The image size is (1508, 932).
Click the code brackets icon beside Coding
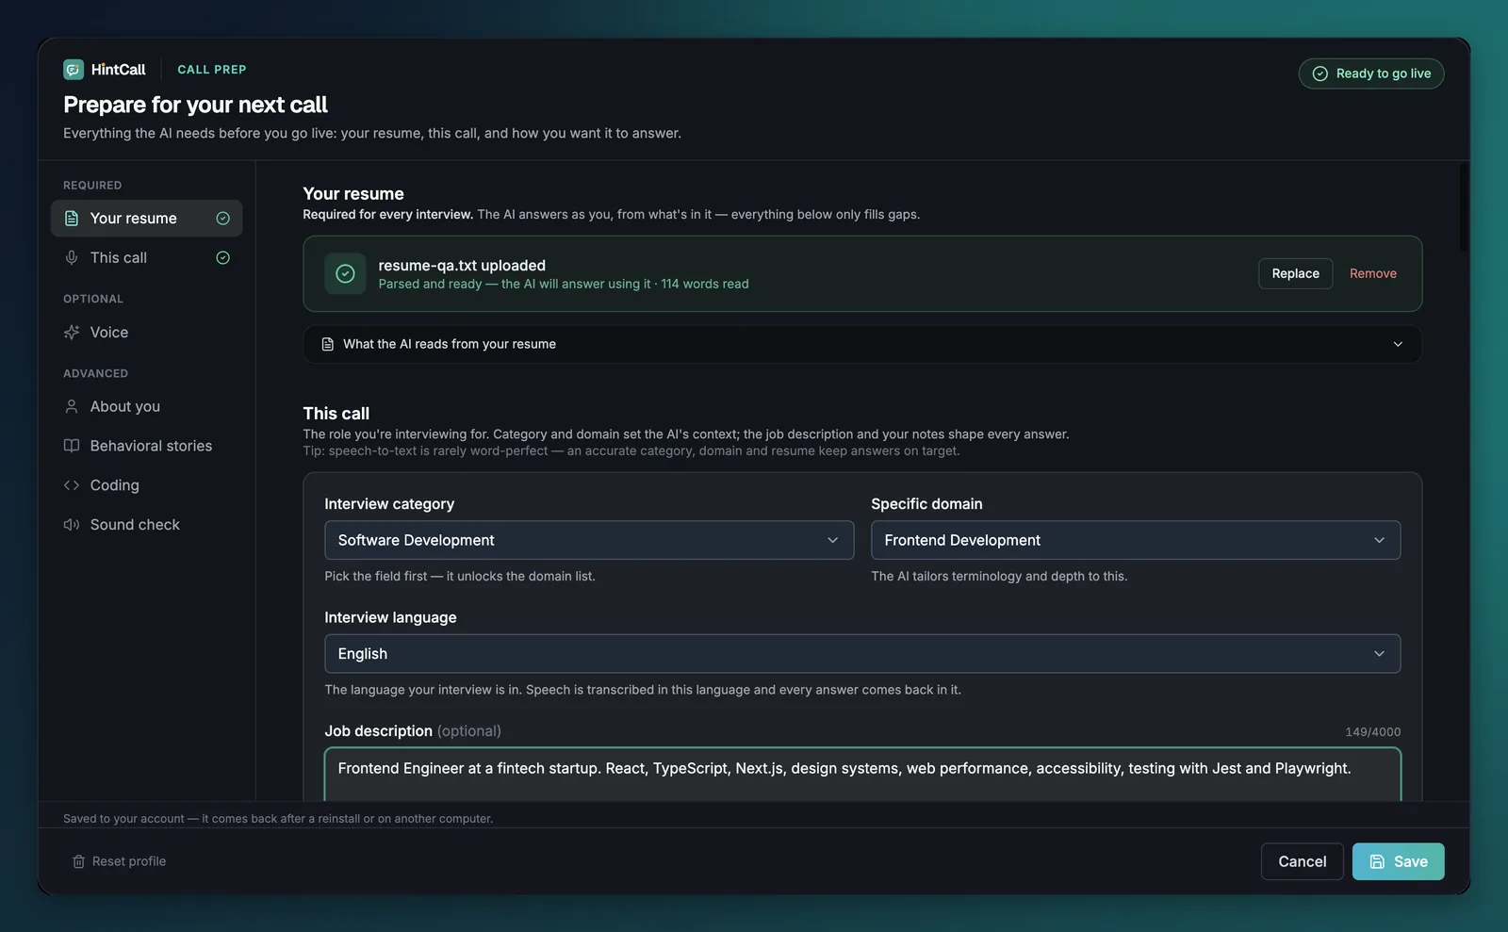pos(72,485)
